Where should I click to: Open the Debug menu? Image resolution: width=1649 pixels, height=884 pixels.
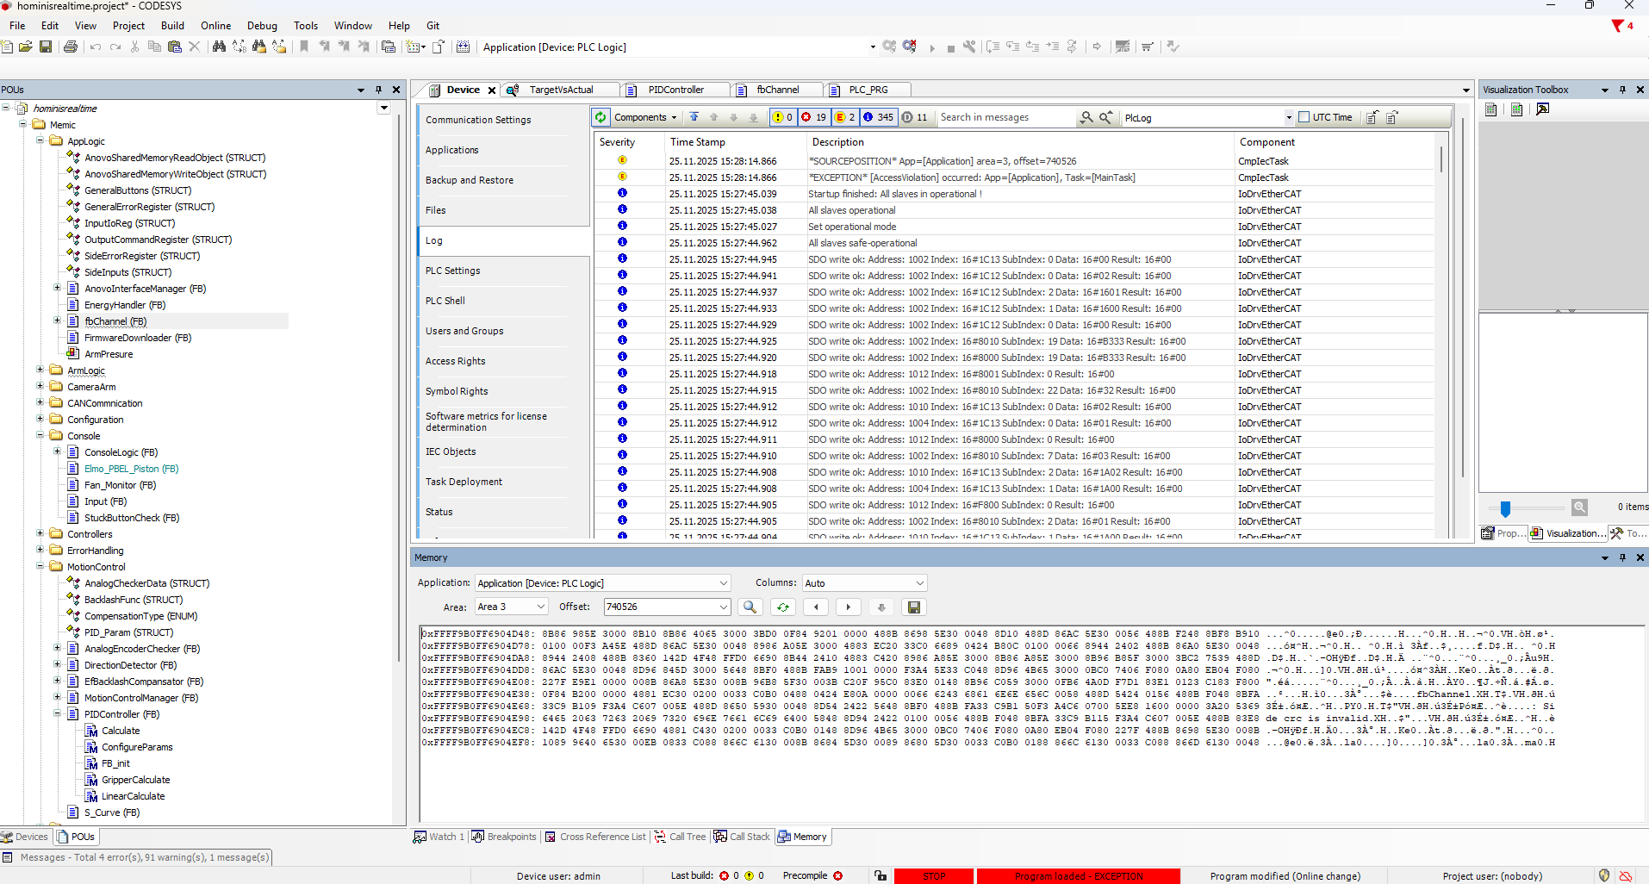(262, 26)
